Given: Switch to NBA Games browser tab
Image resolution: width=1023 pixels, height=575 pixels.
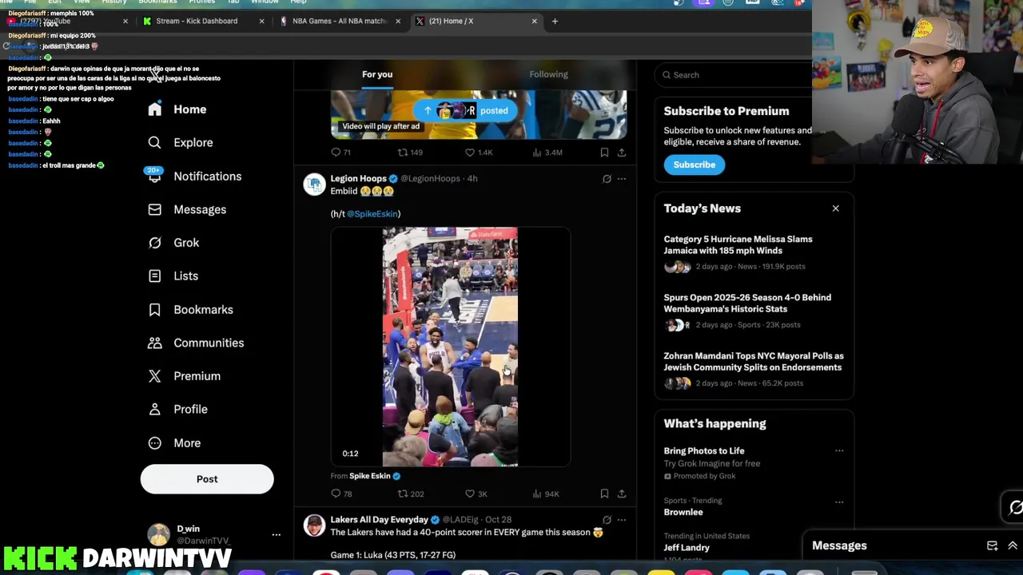Looking at the screenshot, I should [x=339, y=22].
